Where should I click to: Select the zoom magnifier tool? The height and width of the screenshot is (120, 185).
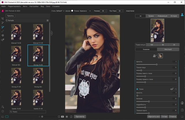tap(3, 40)
